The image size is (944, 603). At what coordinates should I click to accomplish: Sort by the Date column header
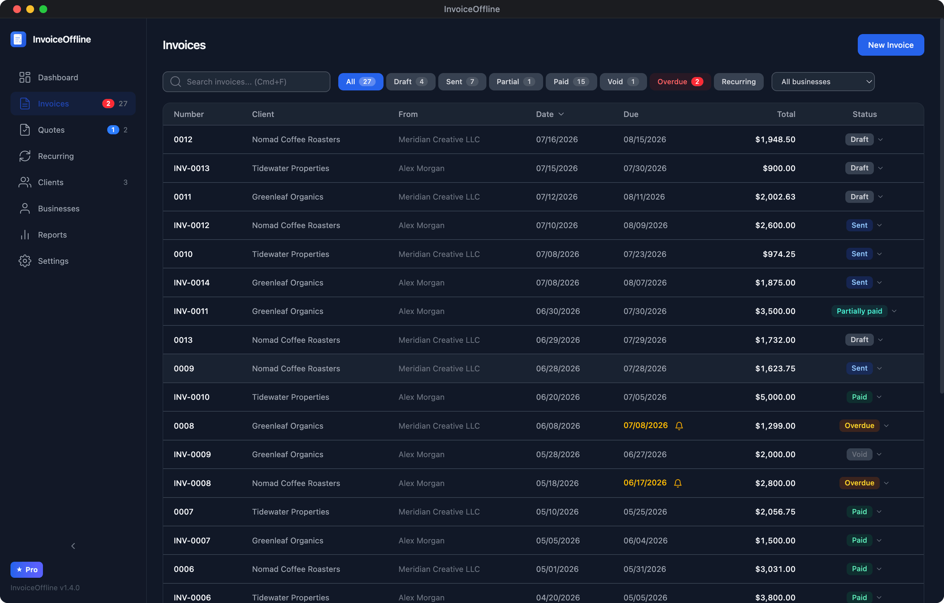click(550, 114)
